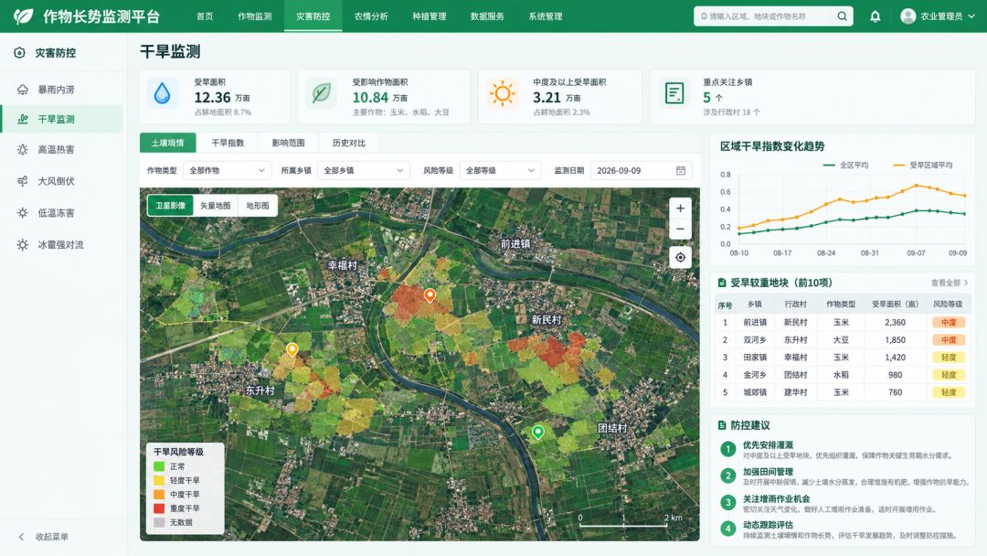Click the locate/recenter map icon

pyautogui.click(x=681, y=257)
